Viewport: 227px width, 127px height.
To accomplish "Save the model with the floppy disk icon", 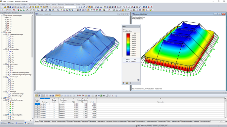I will click(13, 7).
